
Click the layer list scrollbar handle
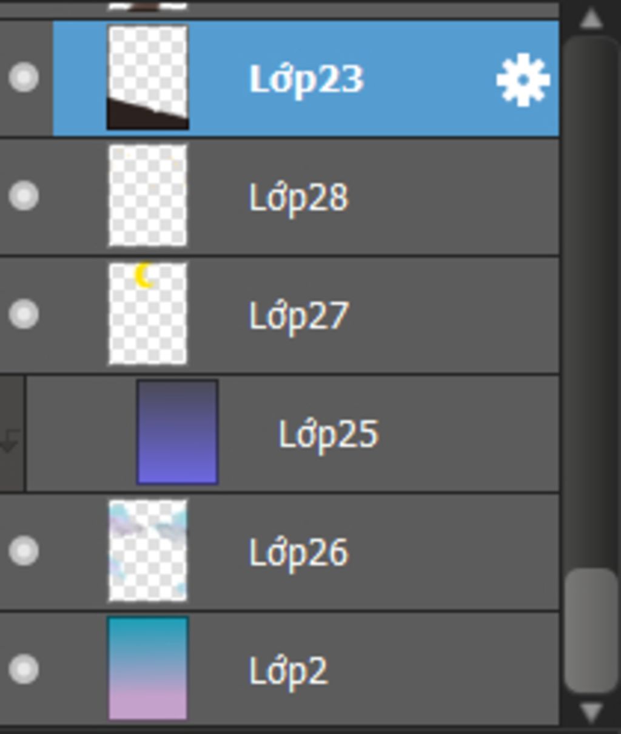(x=591, y=630)
